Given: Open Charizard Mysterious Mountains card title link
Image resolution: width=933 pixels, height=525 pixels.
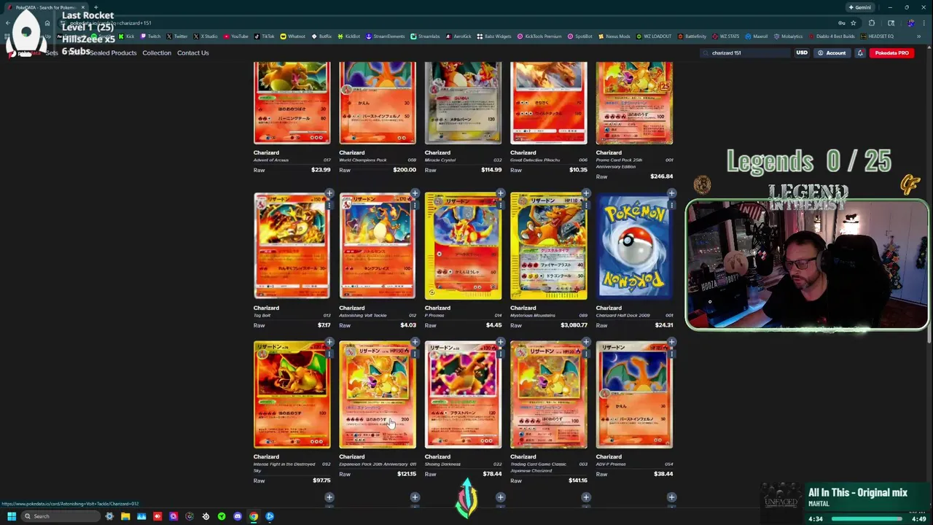Looking at the screenshot, I should point(523,308).
